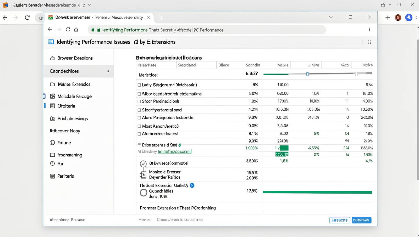
Task: Click the outer browser back arrow
Action: (x=5, y=18)
